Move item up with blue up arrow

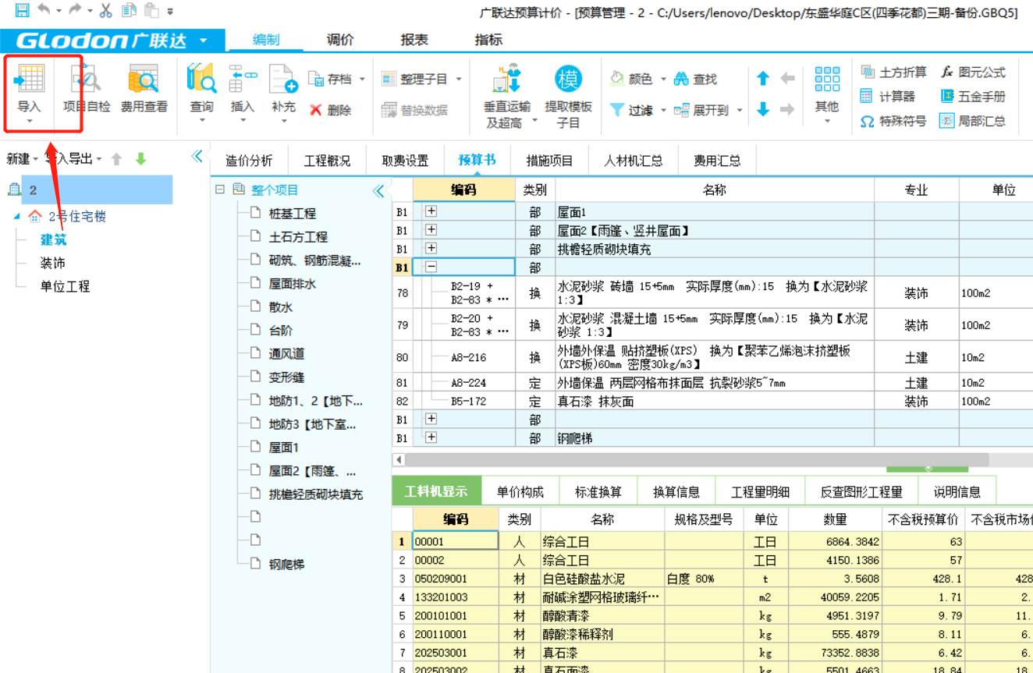point(763,78)
